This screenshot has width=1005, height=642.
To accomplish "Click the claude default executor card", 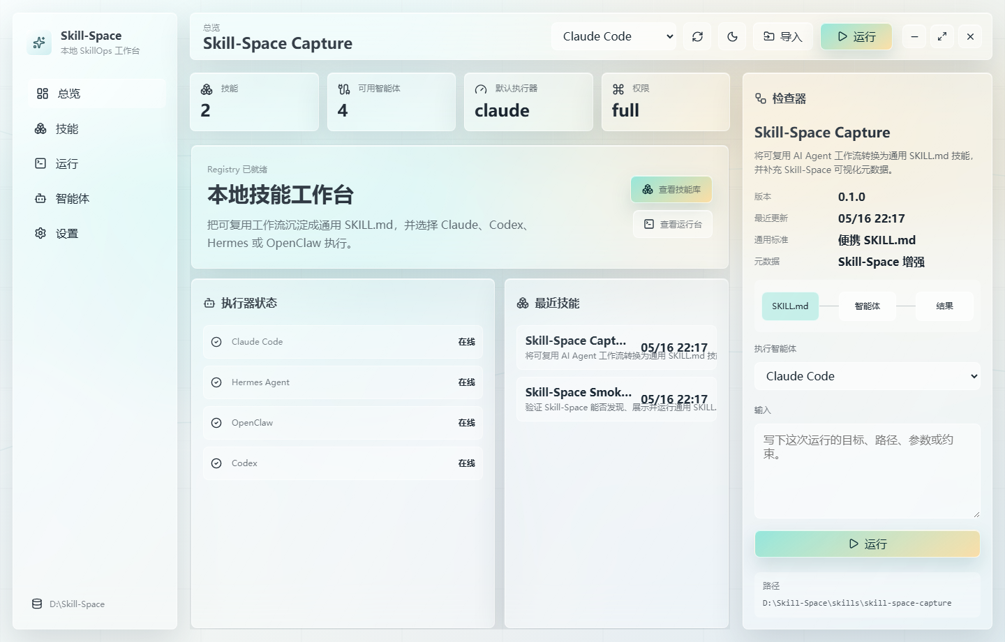I will pyautogui.click(x=528, y=102).
